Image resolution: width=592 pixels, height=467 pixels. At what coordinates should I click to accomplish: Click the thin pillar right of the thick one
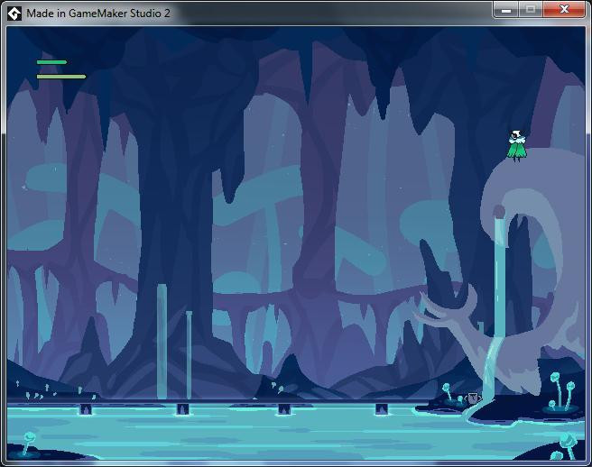tap(189, 355)
